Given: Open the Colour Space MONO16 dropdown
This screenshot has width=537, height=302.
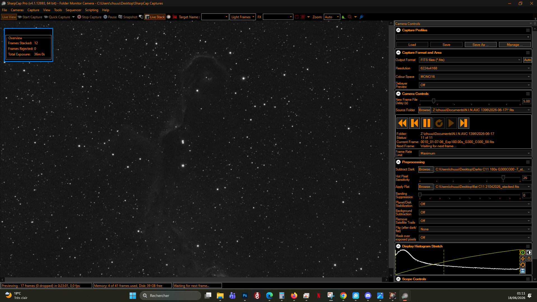Looking at the screenshot, I should click(x=475, y=77).
